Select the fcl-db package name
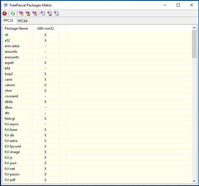Image resolution: width=199 pixels, height=186 pixels. pyautogui.click(x=9, y=135)
